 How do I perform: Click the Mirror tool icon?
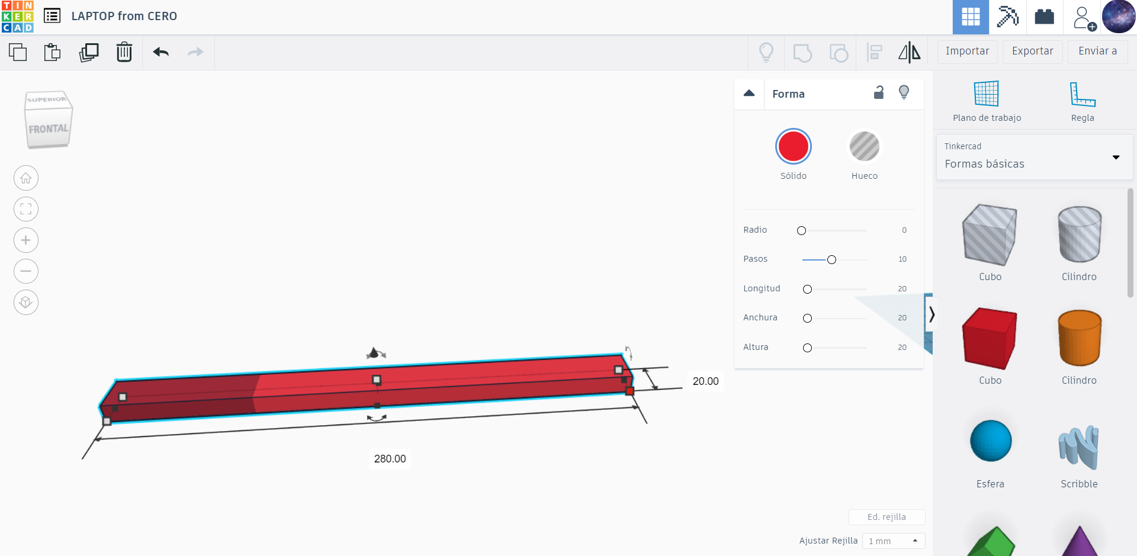[x=910, y=52]
